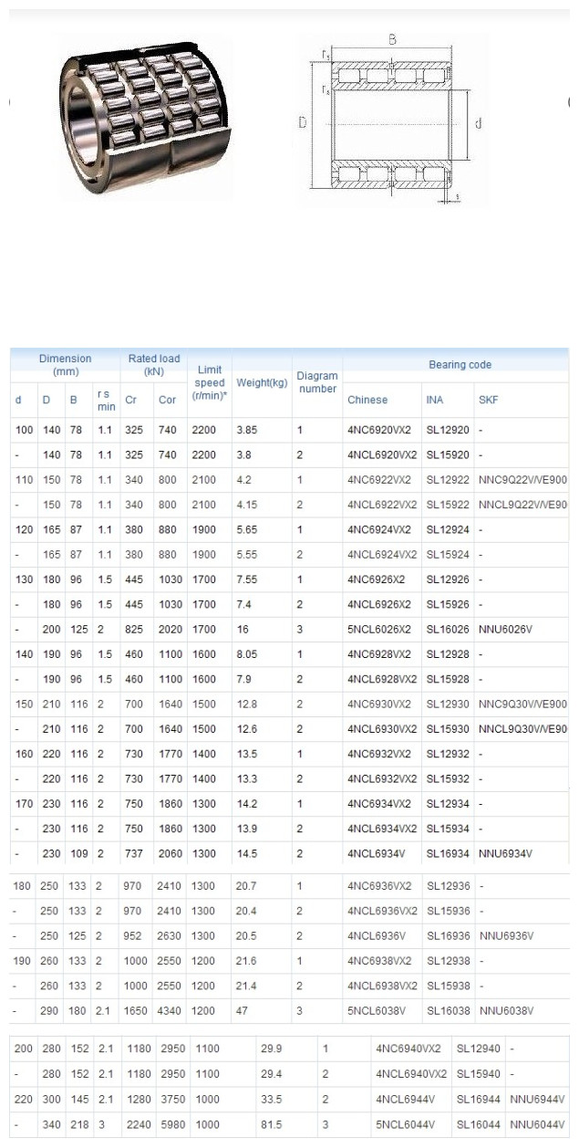
Task: Select SKF code NNC9Q22V/VE900
Action: pos(522,480)
